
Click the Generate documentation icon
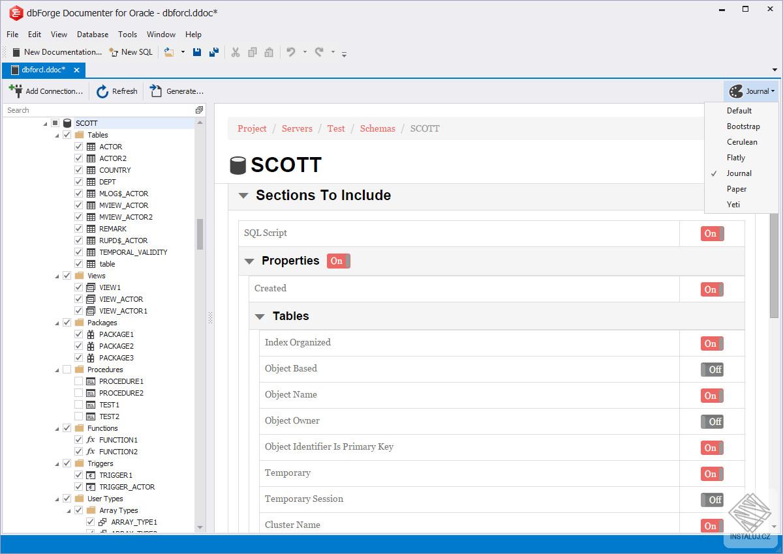point(156,91)
